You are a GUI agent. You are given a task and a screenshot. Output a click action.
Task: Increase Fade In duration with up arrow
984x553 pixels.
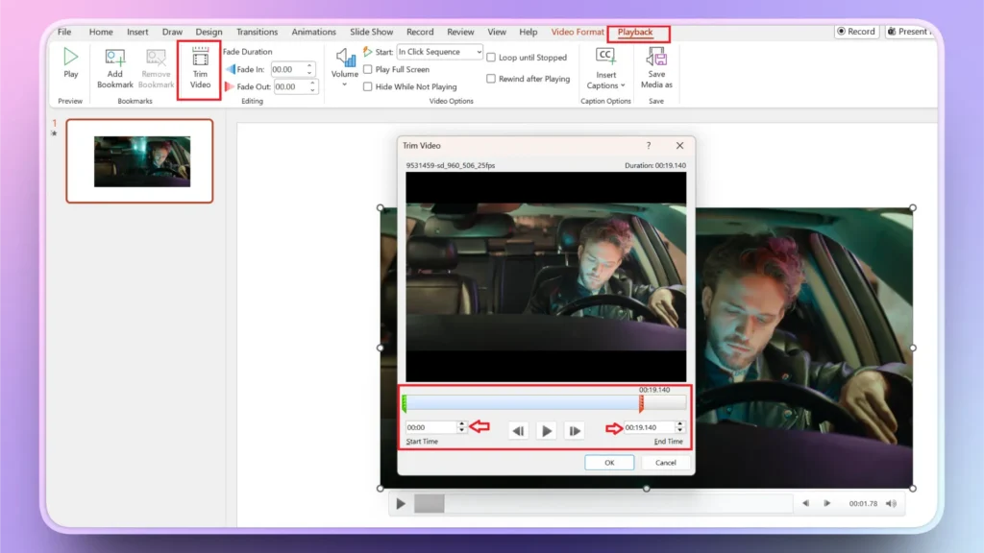pyautogui.click(x=309, y=66)
